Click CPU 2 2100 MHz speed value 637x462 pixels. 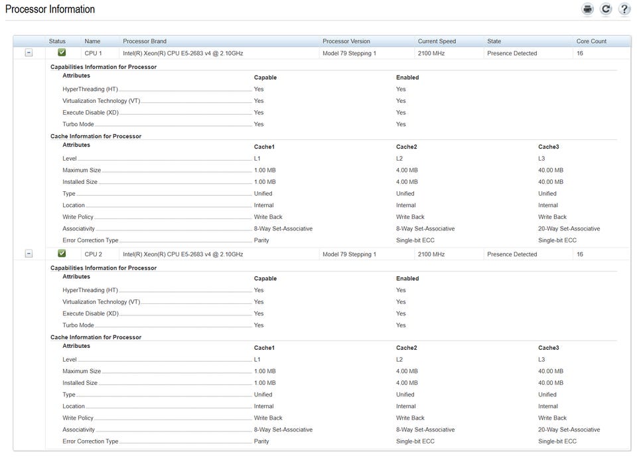[431, 254]
